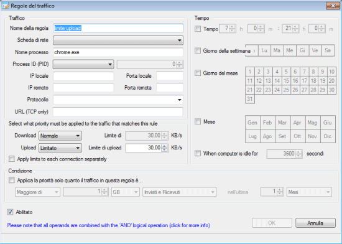Image resolution: width=342 pixels, height=244 pixels.
Task: Select the Sa weekday button
Action: (328, 50)
